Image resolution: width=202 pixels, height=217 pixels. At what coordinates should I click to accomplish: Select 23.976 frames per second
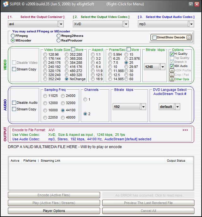126,58
